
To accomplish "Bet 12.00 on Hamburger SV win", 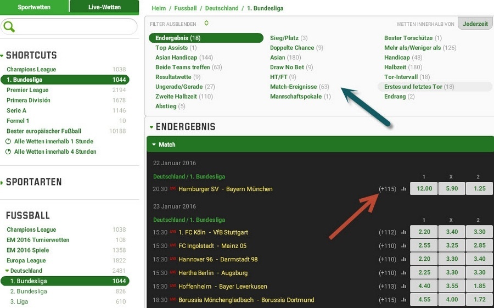I will click(x=424, y=188).
